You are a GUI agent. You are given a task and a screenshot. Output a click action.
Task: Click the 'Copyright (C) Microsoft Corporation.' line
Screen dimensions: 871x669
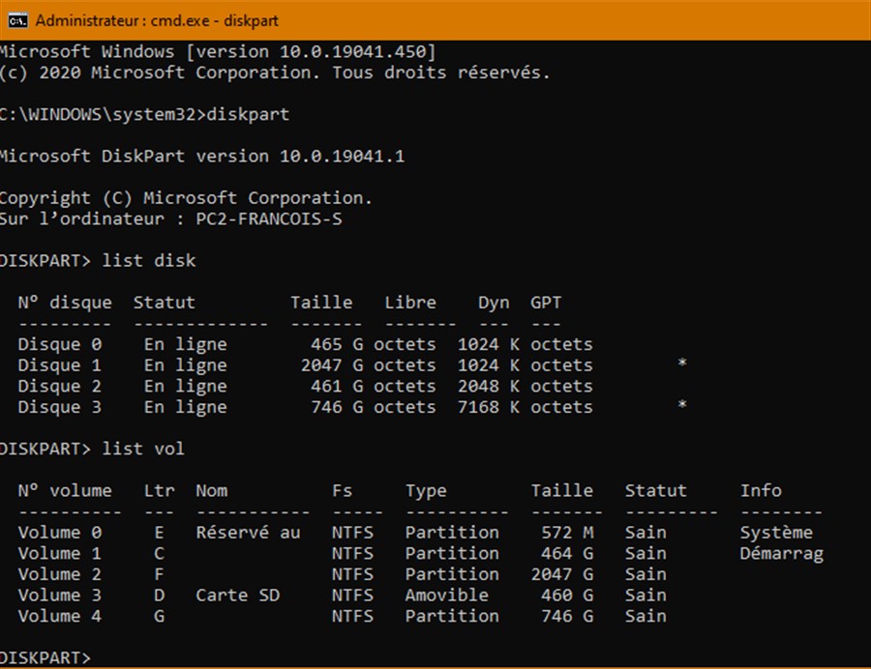[186, 198]
